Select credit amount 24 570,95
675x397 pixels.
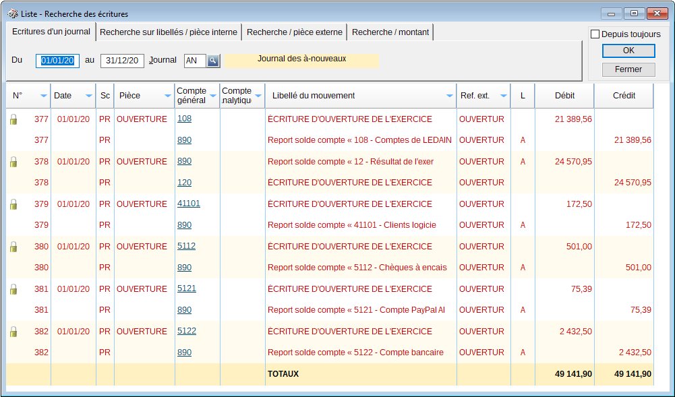point(633,183)
